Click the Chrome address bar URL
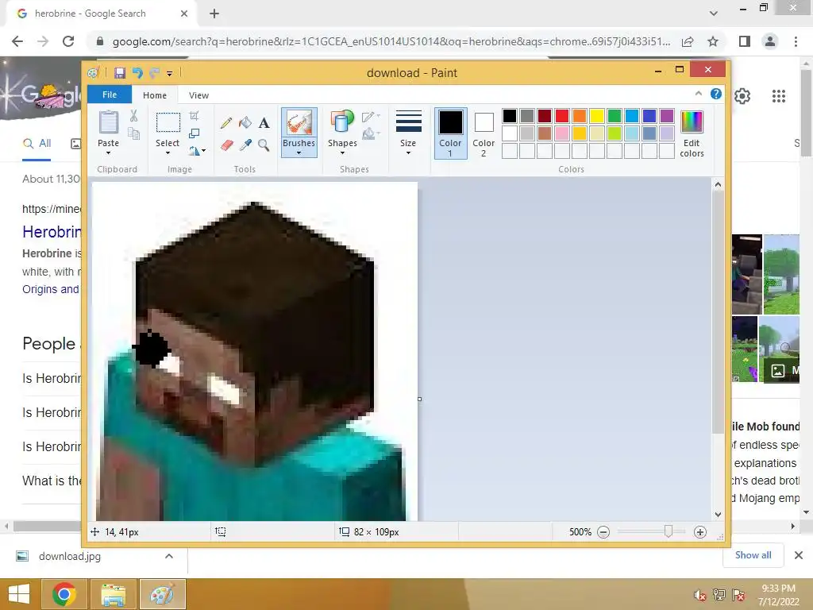Image resolution: width=813 pixels, height=610 pixels. pyautogui.click(x=391, y=41)
